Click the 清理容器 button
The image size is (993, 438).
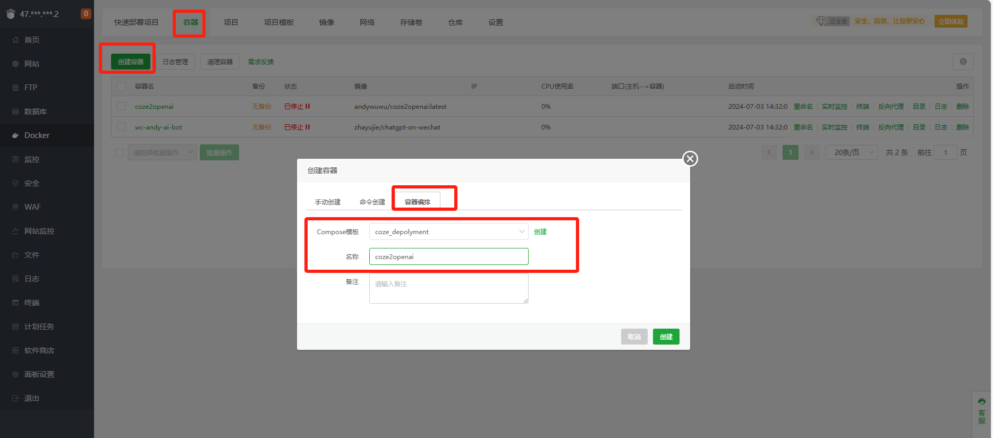[x=220, y=62]
